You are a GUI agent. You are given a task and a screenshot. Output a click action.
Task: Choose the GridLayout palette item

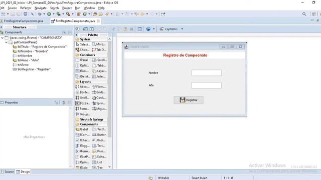99,92
